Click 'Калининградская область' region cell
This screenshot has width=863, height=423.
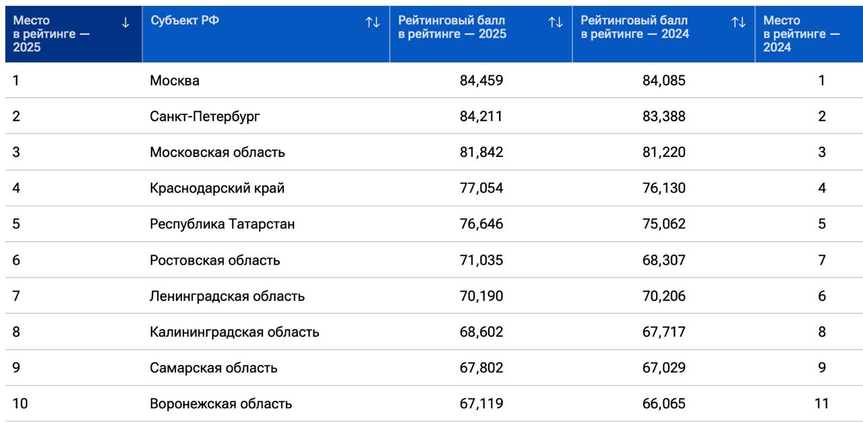234,332
